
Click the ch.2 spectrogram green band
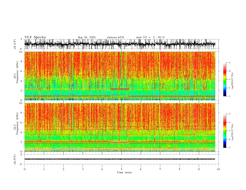120,138
